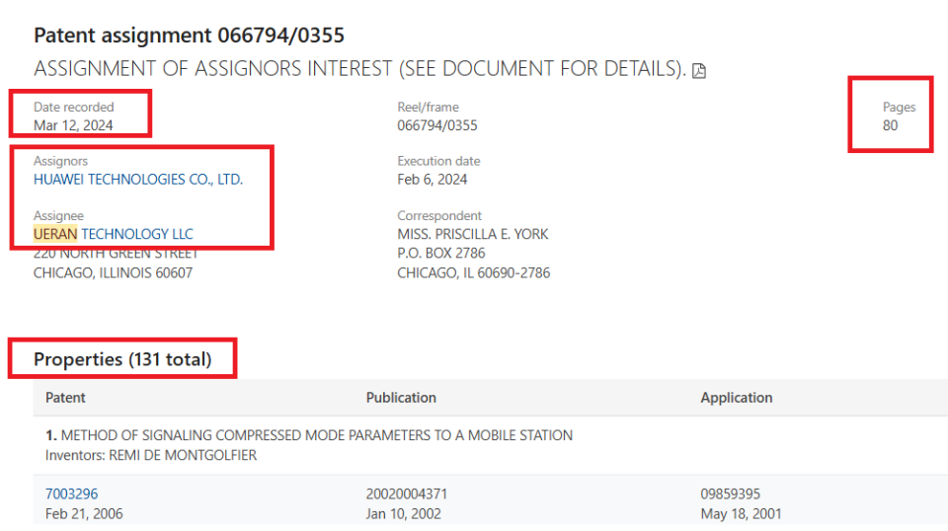Screen dimensions: 948x531
Task: Select inventor REMI DE MONTGOLFIER text
Action: pyautogui.click(x=183, y=455)
